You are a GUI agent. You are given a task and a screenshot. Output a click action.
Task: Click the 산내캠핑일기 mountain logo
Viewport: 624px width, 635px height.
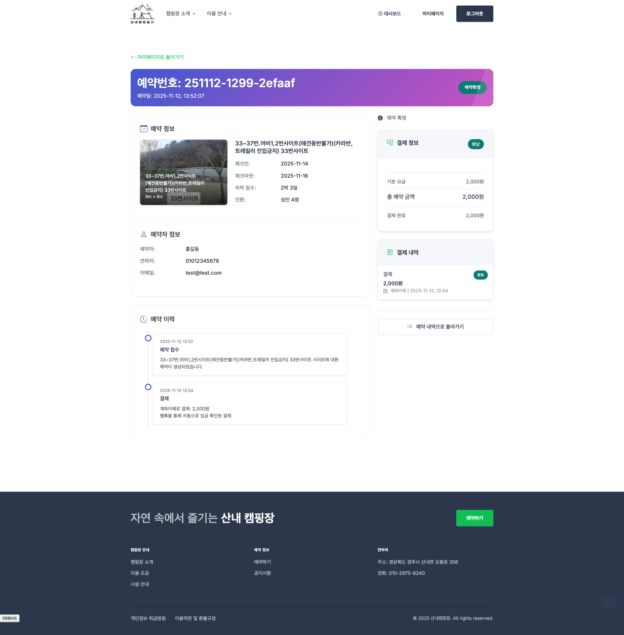coord(142,14)
